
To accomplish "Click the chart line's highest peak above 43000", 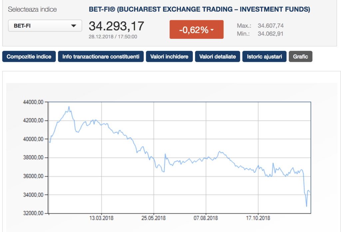I will [69, 107].
